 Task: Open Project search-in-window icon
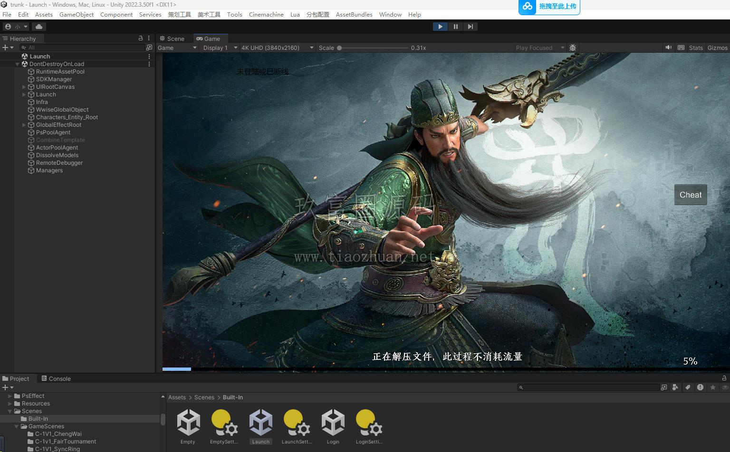[x=664, y=387]
